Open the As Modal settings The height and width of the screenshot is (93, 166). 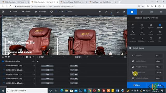tap(151, 40)
